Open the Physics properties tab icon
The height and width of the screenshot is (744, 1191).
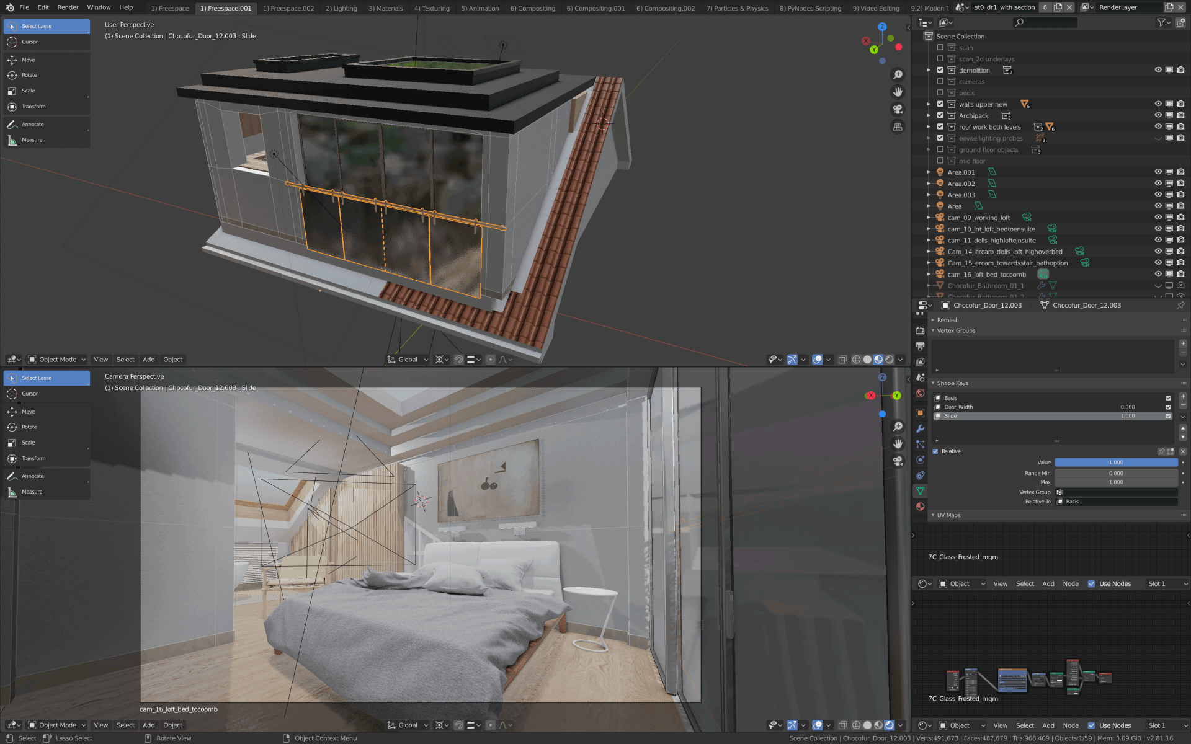coord(921,459)
